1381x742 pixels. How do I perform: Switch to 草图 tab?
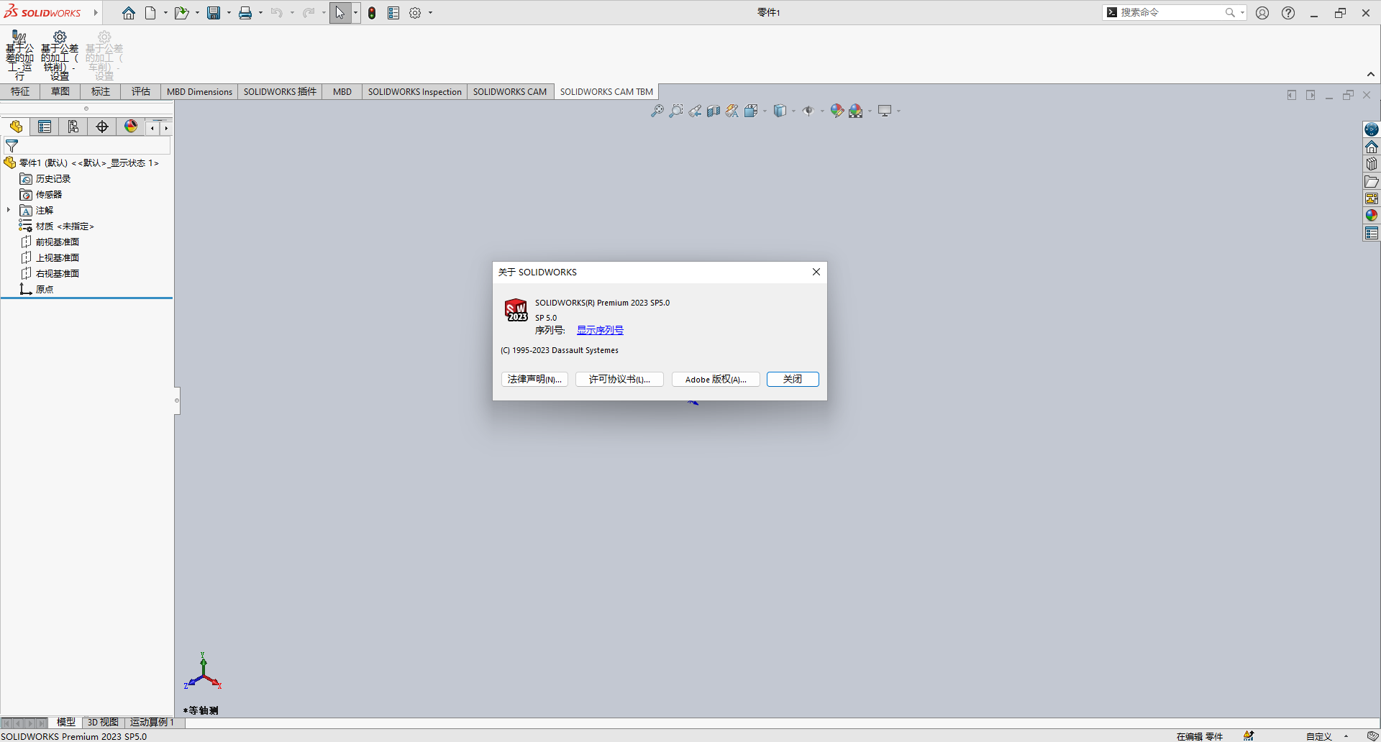point(60,91)
